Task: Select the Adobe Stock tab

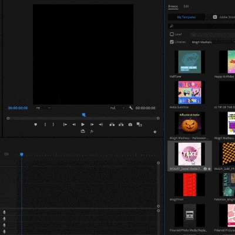Action: point(223,17)
